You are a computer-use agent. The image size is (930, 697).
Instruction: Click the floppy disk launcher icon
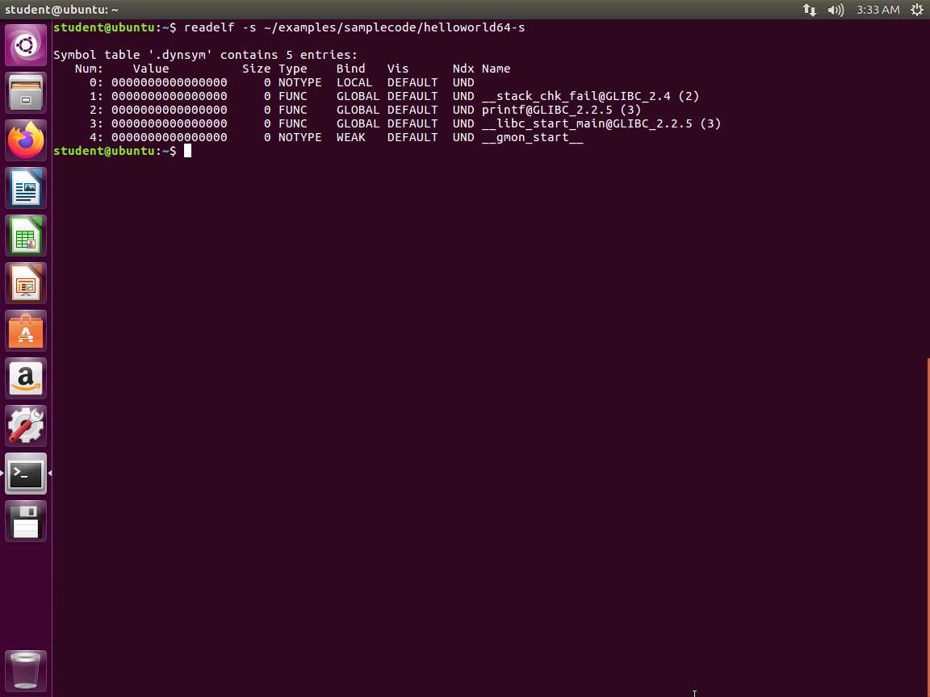[26, 521]
